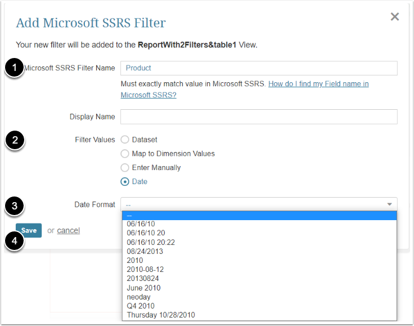This screenshot has height=326, width=414.
Task: Choose Map to Dimension Values option
Action: click(x=125, y=154)
